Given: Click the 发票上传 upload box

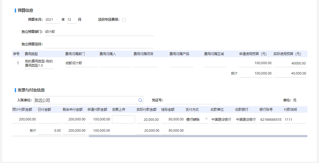Looking at the screenshot, I should 123,119.
